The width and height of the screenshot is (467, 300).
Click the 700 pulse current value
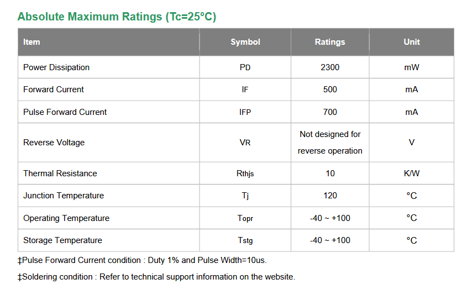click(x=330, y=112)
